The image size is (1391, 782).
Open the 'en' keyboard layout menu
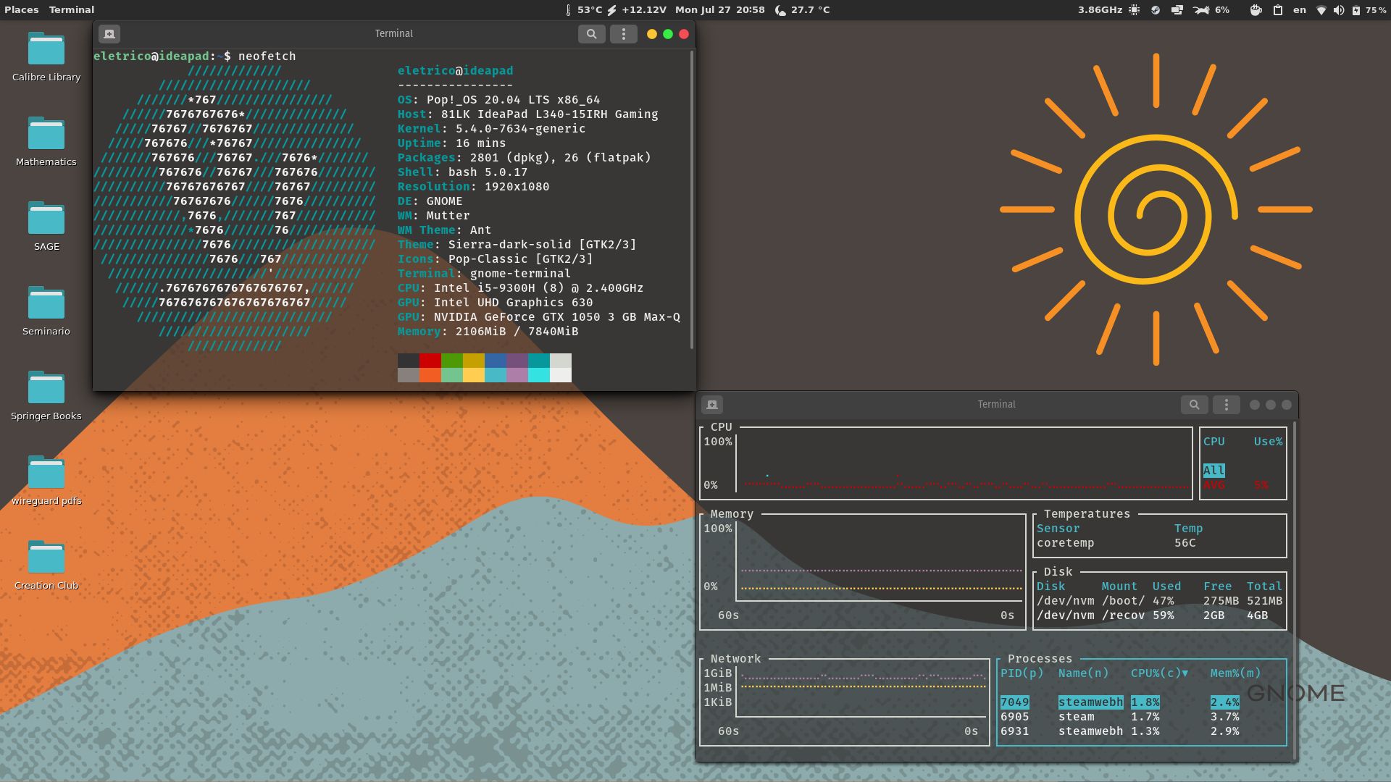(x=1300, y=10)
